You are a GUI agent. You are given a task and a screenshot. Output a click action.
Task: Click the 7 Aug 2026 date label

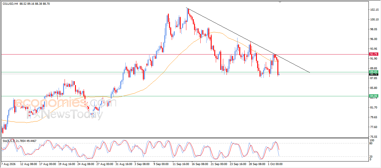click(8, 164)
